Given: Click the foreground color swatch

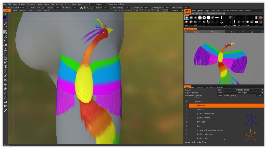Looking at the screenshot, I should coord(5,17).
